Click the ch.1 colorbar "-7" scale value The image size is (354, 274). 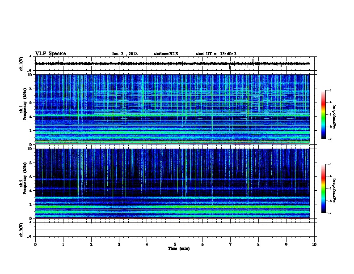point(329,139)
